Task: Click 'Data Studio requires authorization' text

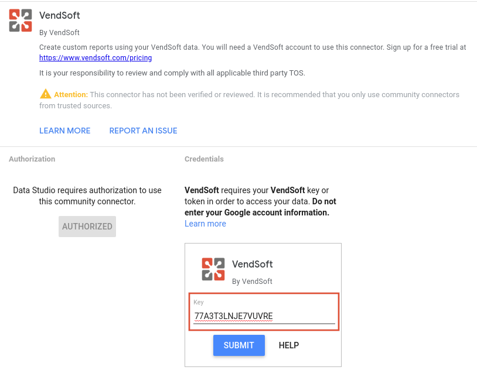Action: pos(87,196)
